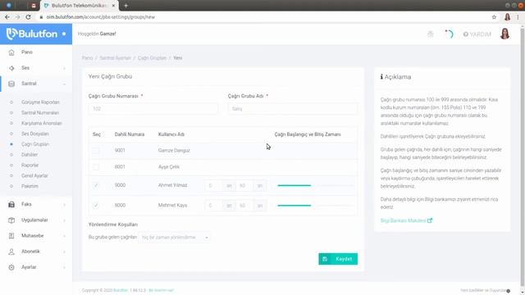
Task: Select checkbox for Ayşe Çelik row
Action: click(x=96, y=167)
